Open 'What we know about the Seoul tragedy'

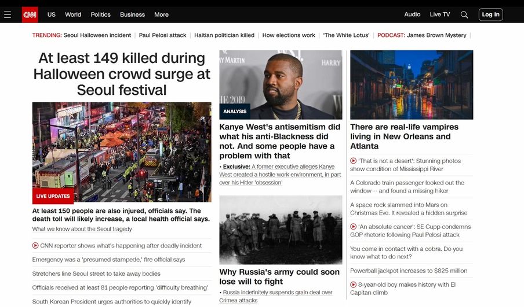82,229
